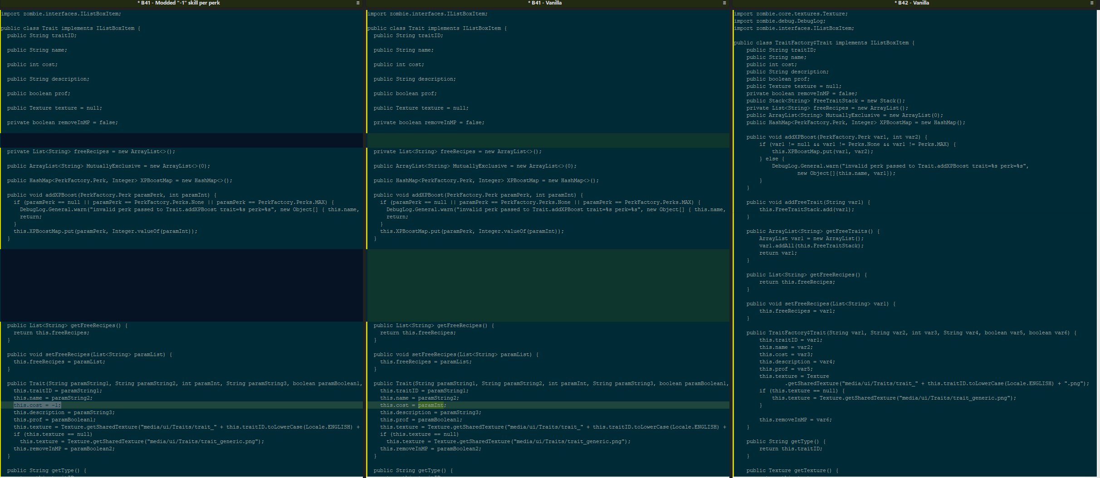Click 'public String traitID;' in modded pane
Image resolution: width=1100 pixels, height=478 pixels.
[42, 35]
